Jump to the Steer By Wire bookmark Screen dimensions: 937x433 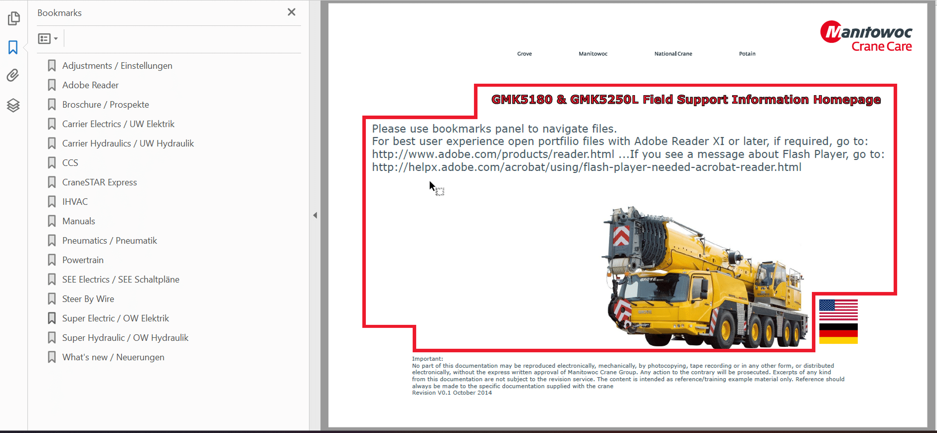88,299
